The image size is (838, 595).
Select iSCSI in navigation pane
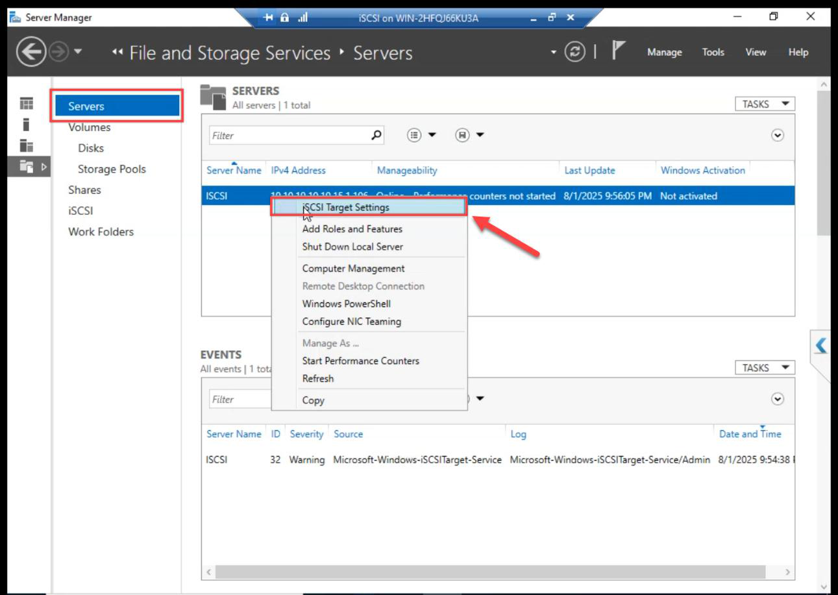[80, 211]
